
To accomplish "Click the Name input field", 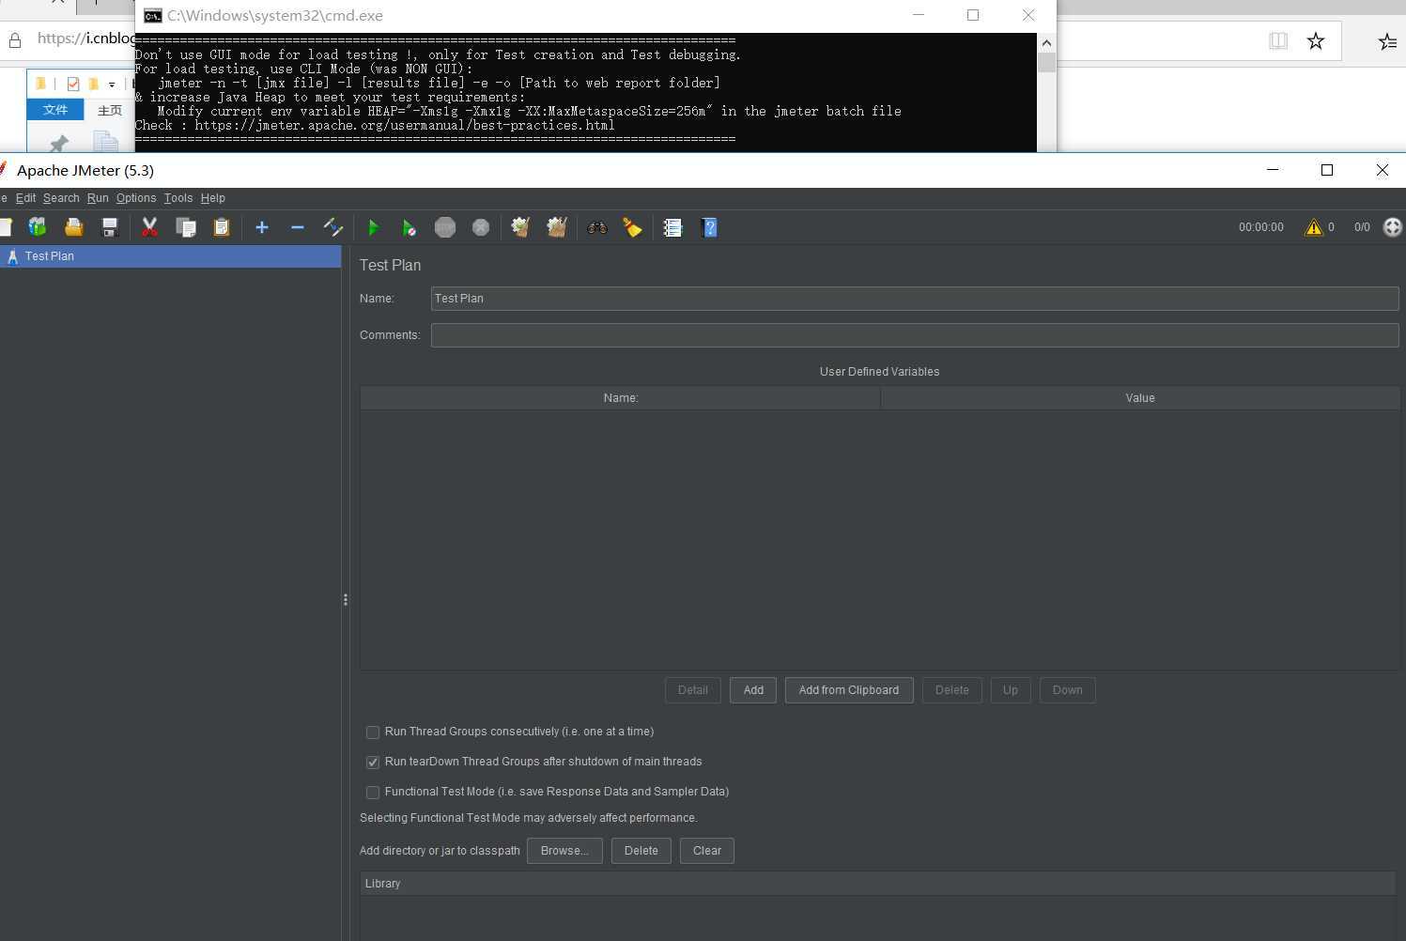I will tap(915, 299).
